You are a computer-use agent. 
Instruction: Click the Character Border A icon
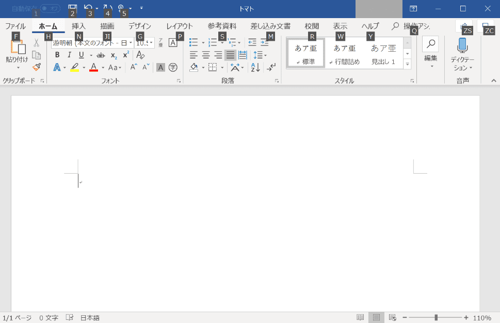tap(172, 43)
